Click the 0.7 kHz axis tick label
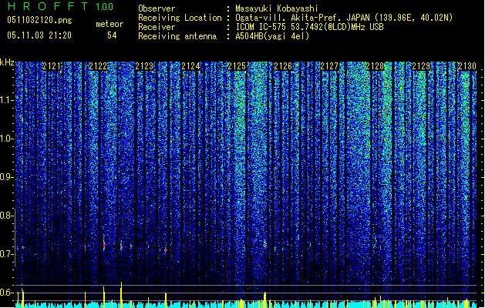The image size is (485, 308). (7, 254)
